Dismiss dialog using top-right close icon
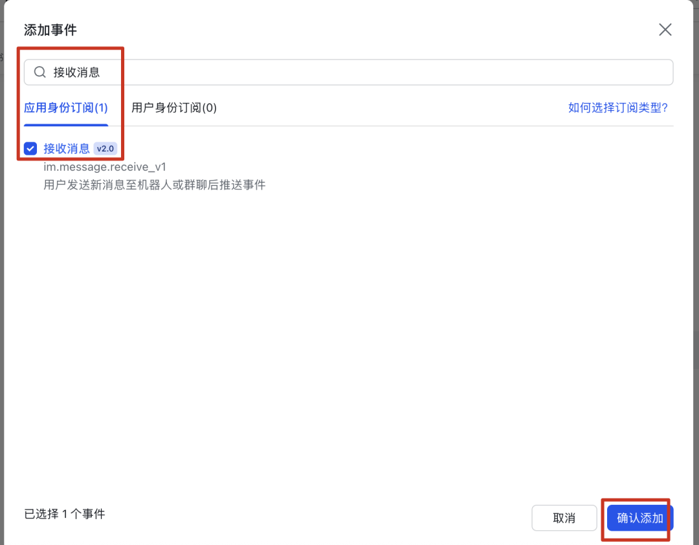 665,29
